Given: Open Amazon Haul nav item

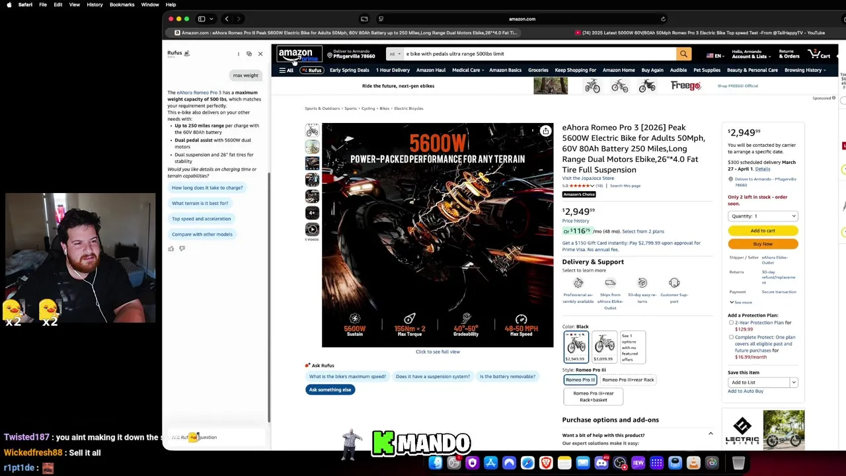Looking at the screenshot, I should [x=431, y=70].
